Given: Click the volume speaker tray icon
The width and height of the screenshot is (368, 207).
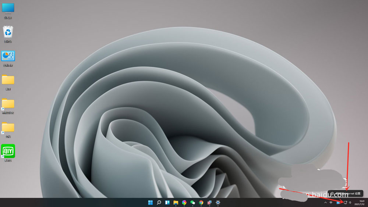Looking at the screenshot, I should point(350,203).
